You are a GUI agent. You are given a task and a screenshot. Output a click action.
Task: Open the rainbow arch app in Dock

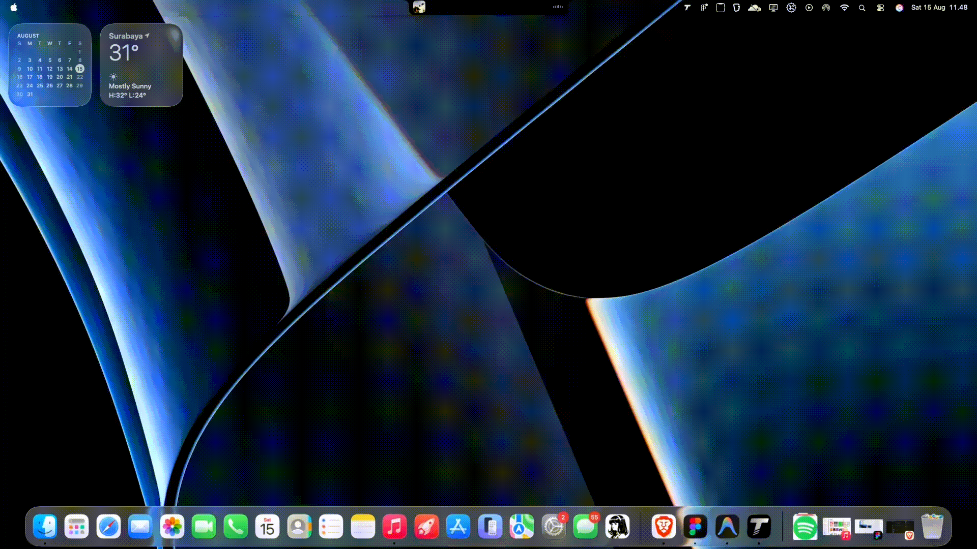727,527
